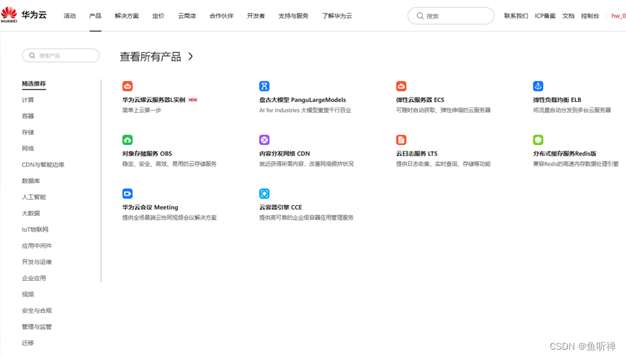The height and width of the screenshot is (357, 626).
Task: Click the ICP备案 link
Action: point(545,16)
